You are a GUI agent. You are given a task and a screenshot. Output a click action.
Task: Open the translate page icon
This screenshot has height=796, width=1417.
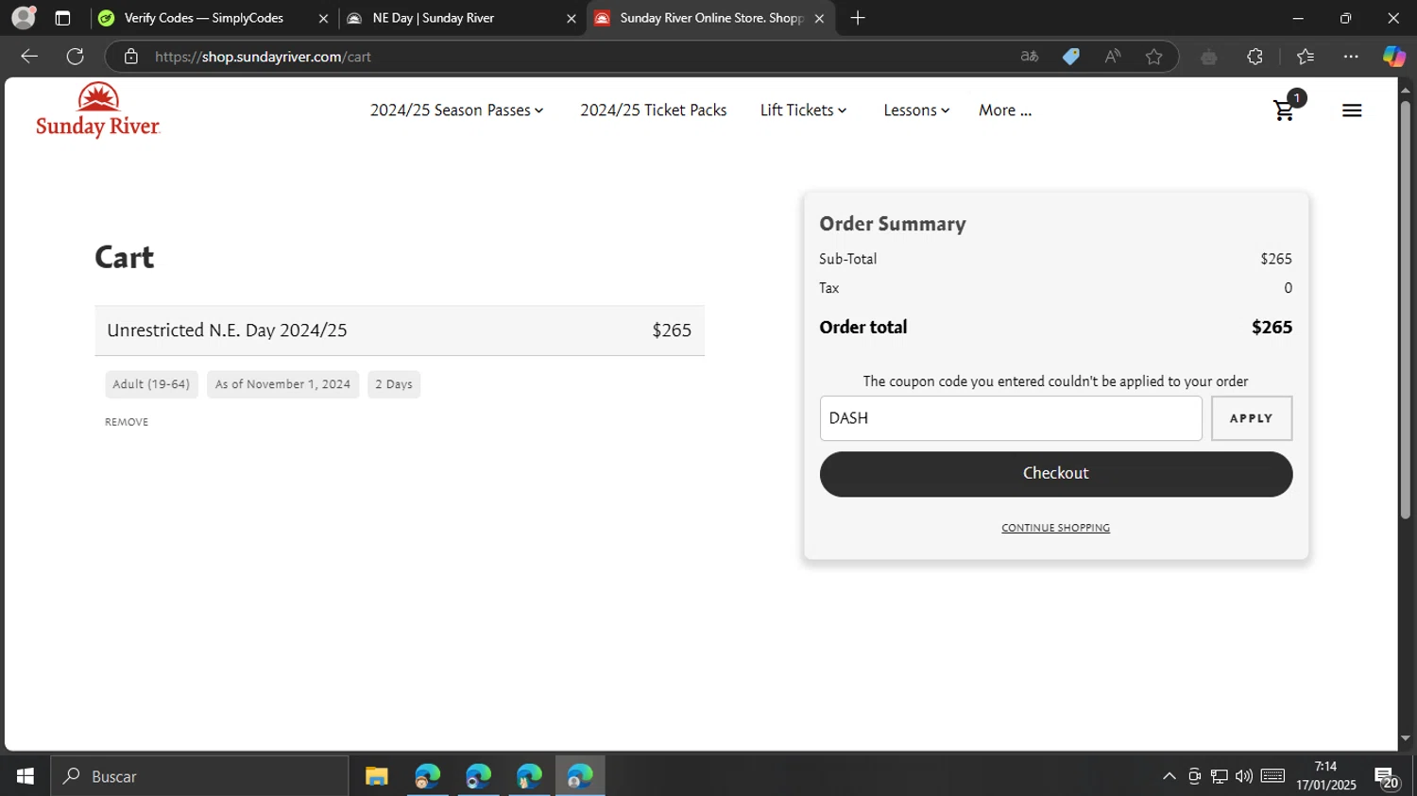(1030, 57)
